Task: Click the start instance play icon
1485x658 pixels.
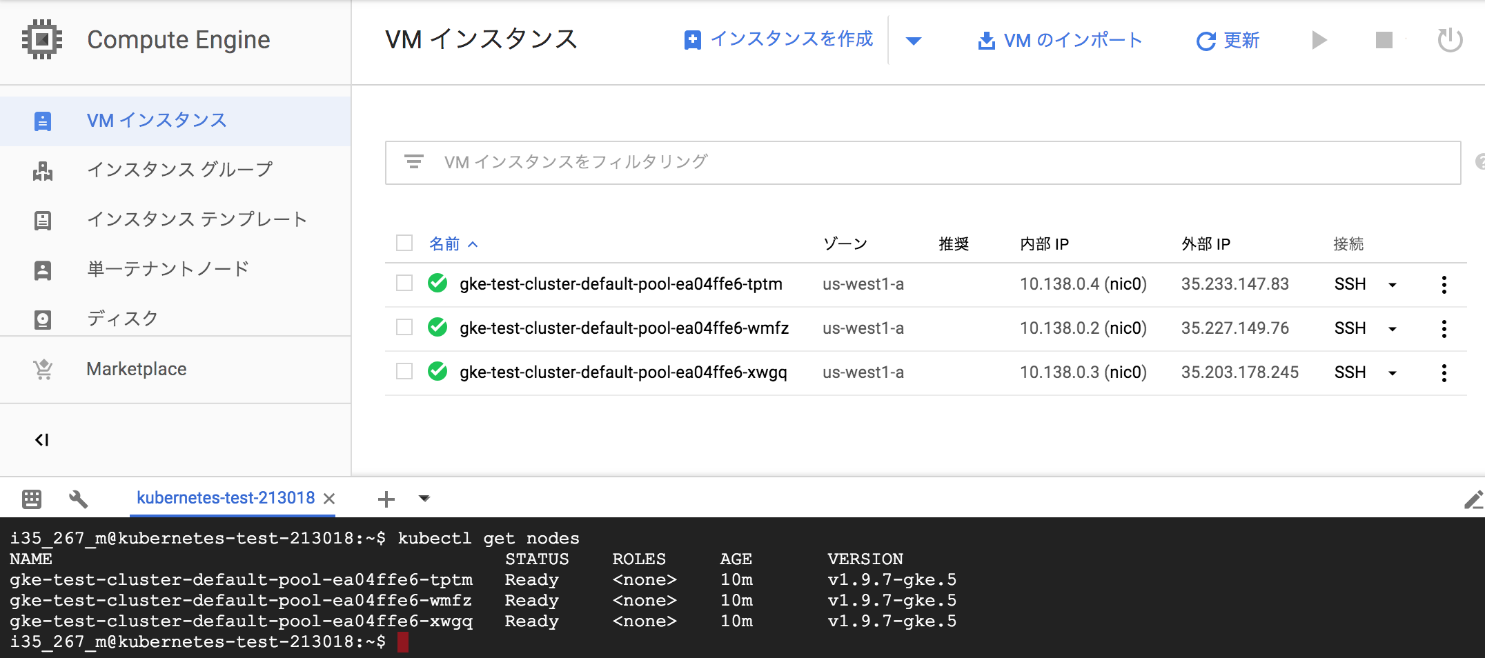Action: pyautogui.click(x=1319, y=40)
